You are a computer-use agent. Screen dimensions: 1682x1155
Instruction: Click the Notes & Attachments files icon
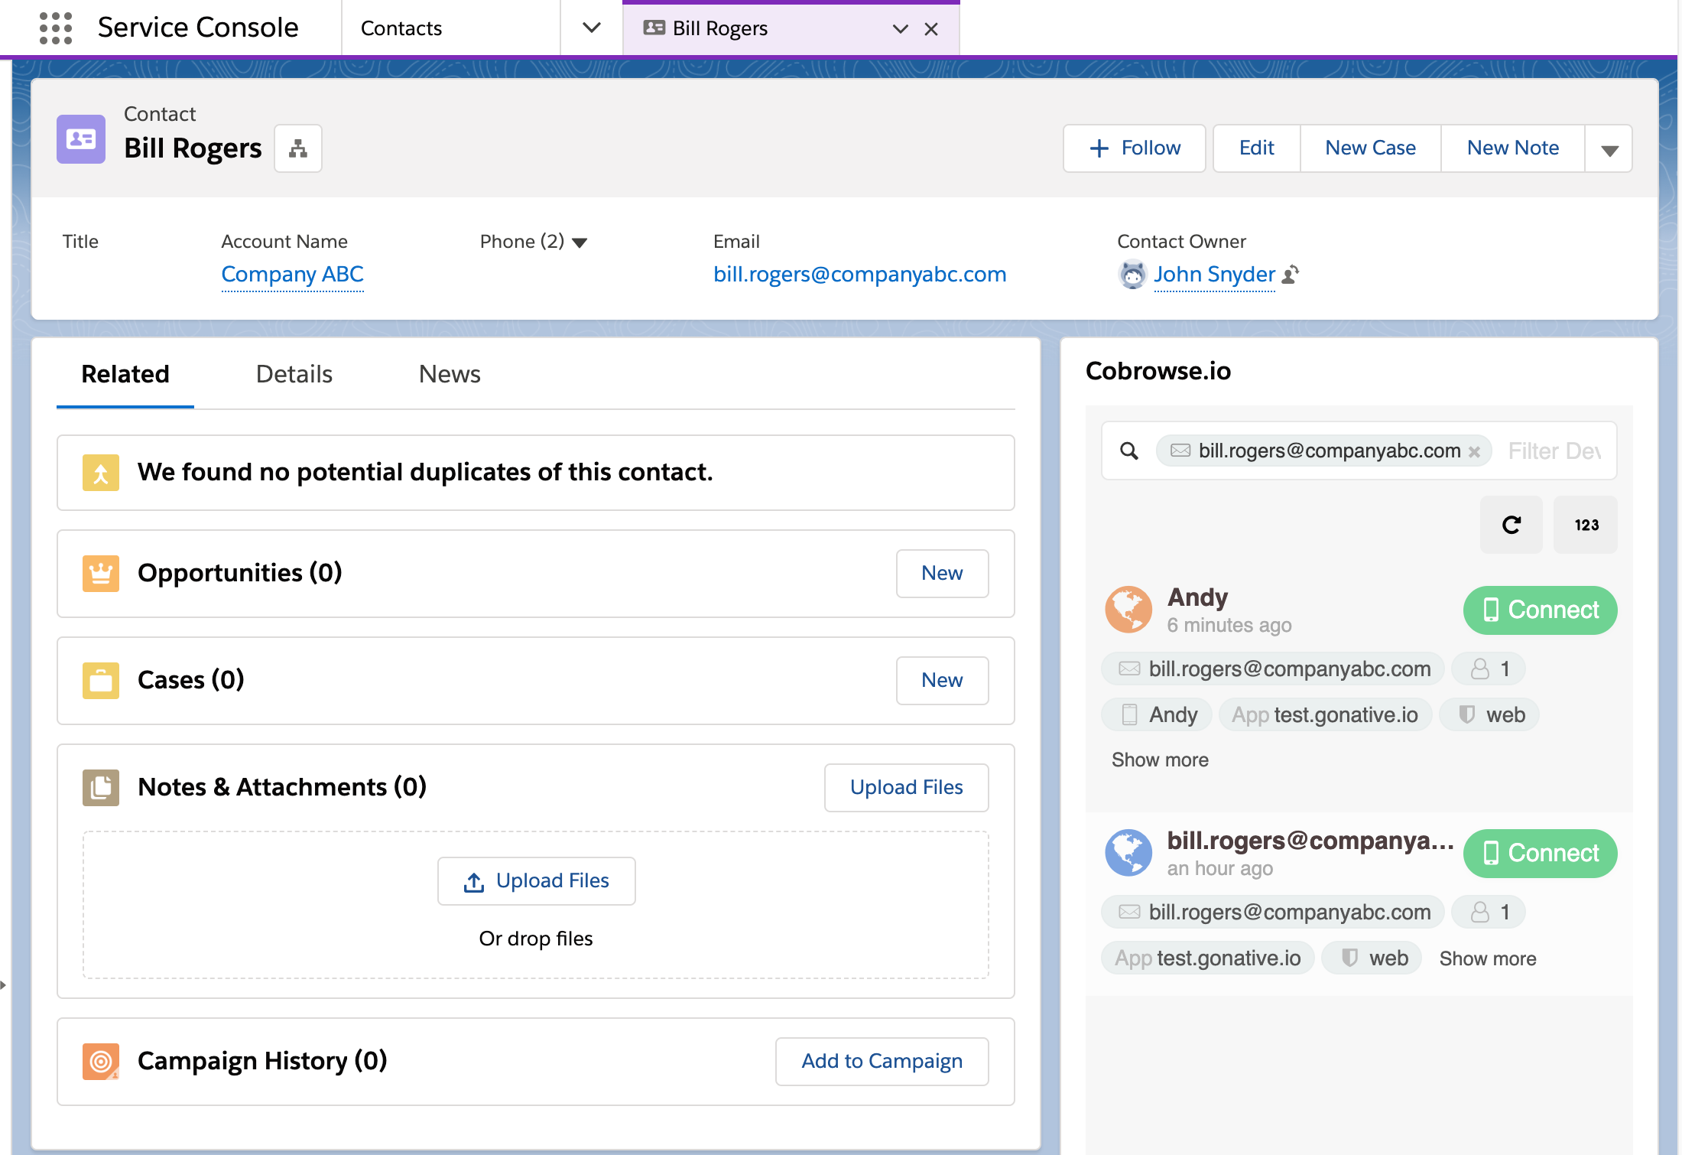pyautogui.click(x=101, y=788)
